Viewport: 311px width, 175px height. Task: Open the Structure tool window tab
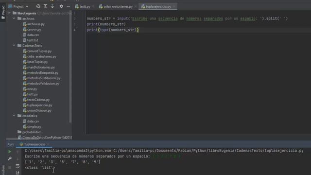pyautogui.click(x=3, y=170)
